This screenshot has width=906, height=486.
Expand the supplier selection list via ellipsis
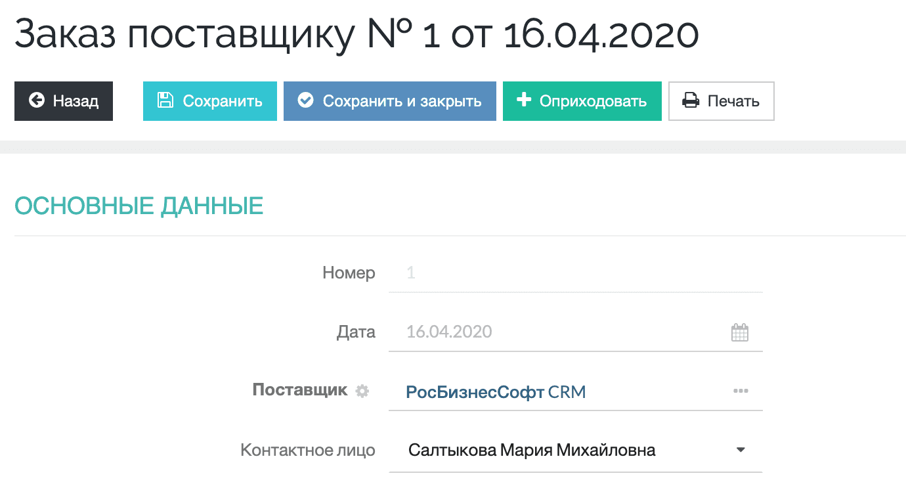tap(741, 391)
